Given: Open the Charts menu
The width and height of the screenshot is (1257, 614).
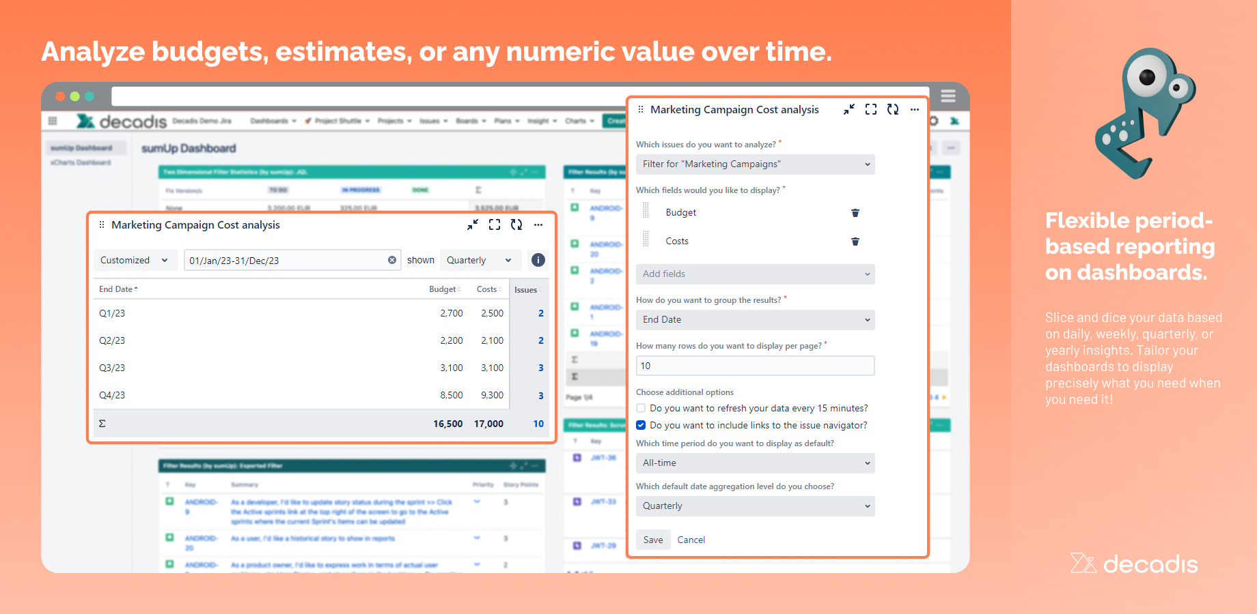Looking at the screenshot, I should click(579, 121).
